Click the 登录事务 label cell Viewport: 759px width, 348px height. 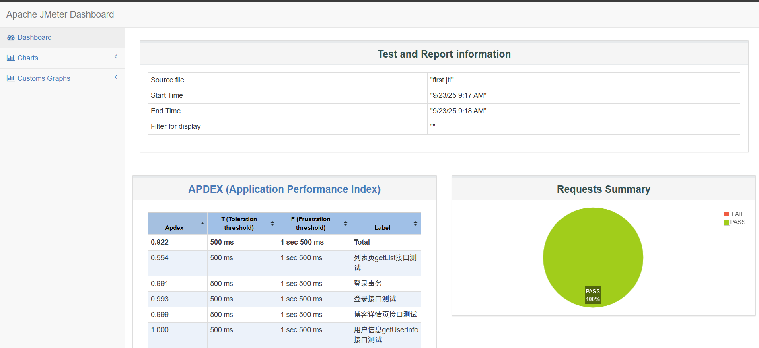pyautogui.click(x=386, y=284)
